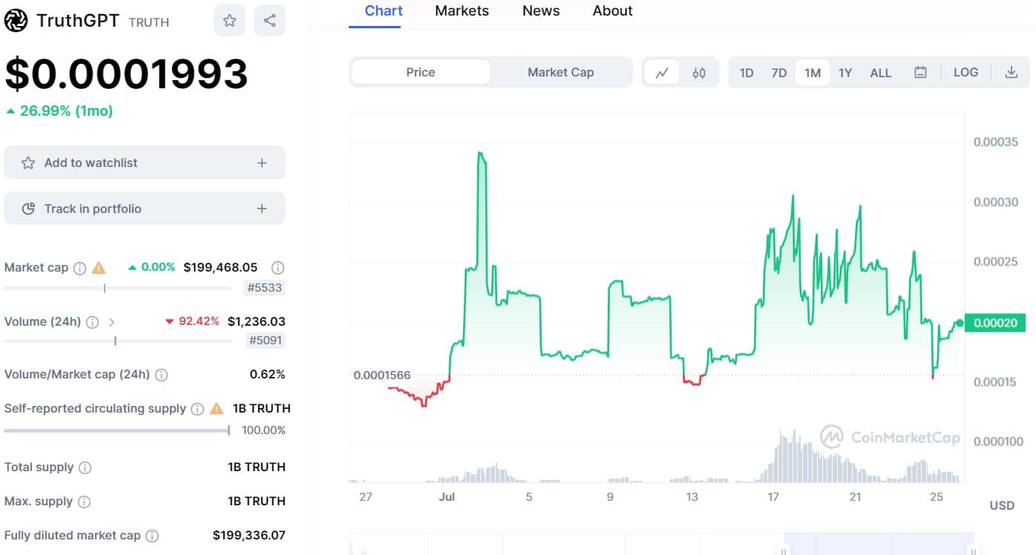Click the circulating supply progress bar
The height and width of the screenshot is (555, 1036).
pyautogui.click(x=117, y=430)
